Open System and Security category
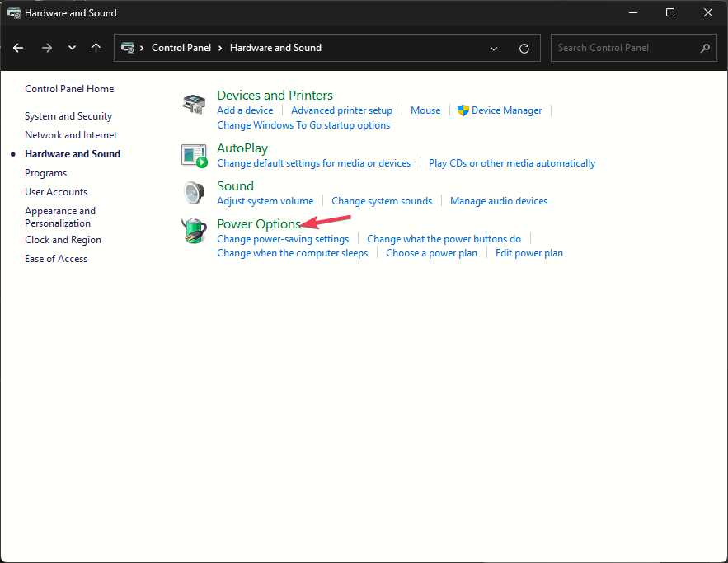This screenshot has height=563, width=728. click(68, 116)
